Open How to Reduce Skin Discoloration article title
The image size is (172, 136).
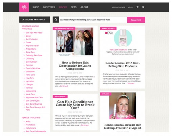pos(75,66)
